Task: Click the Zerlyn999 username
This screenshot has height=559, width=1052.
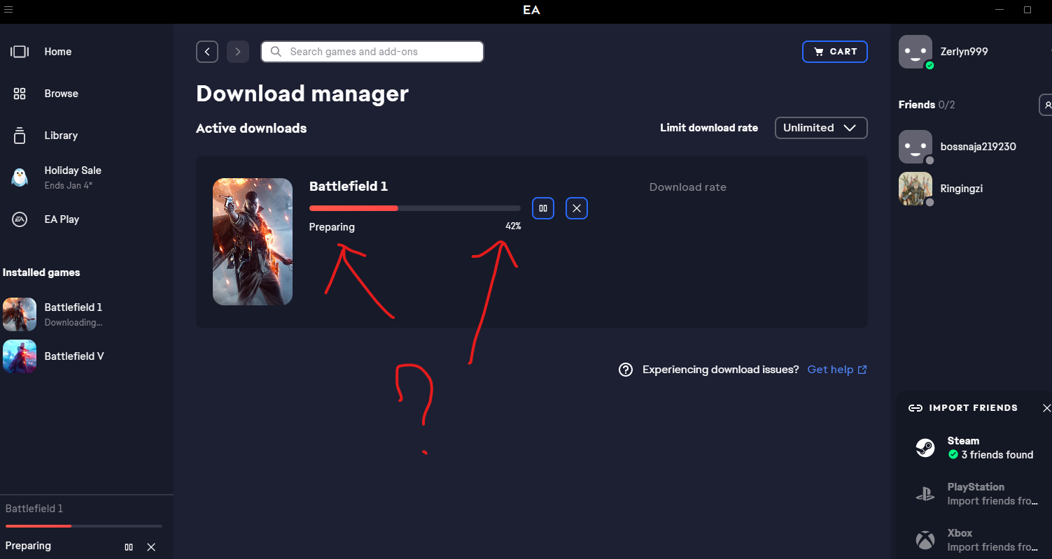Action: [x=965, y=52]
